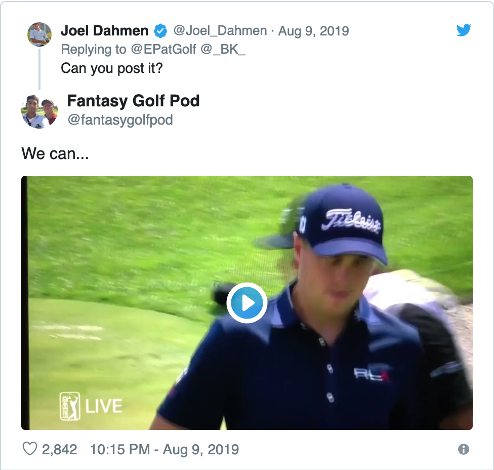Open the 10:15 PM - Aug 9, 2019 timestamp
Viewport: 494px width, 470px height.
coord(164,449)
